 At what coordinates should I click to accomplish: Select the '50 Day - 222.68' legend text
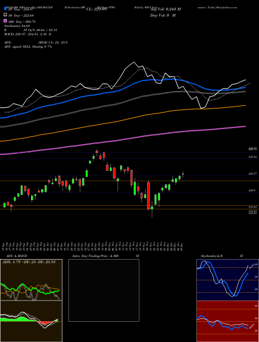click(21, 15)
